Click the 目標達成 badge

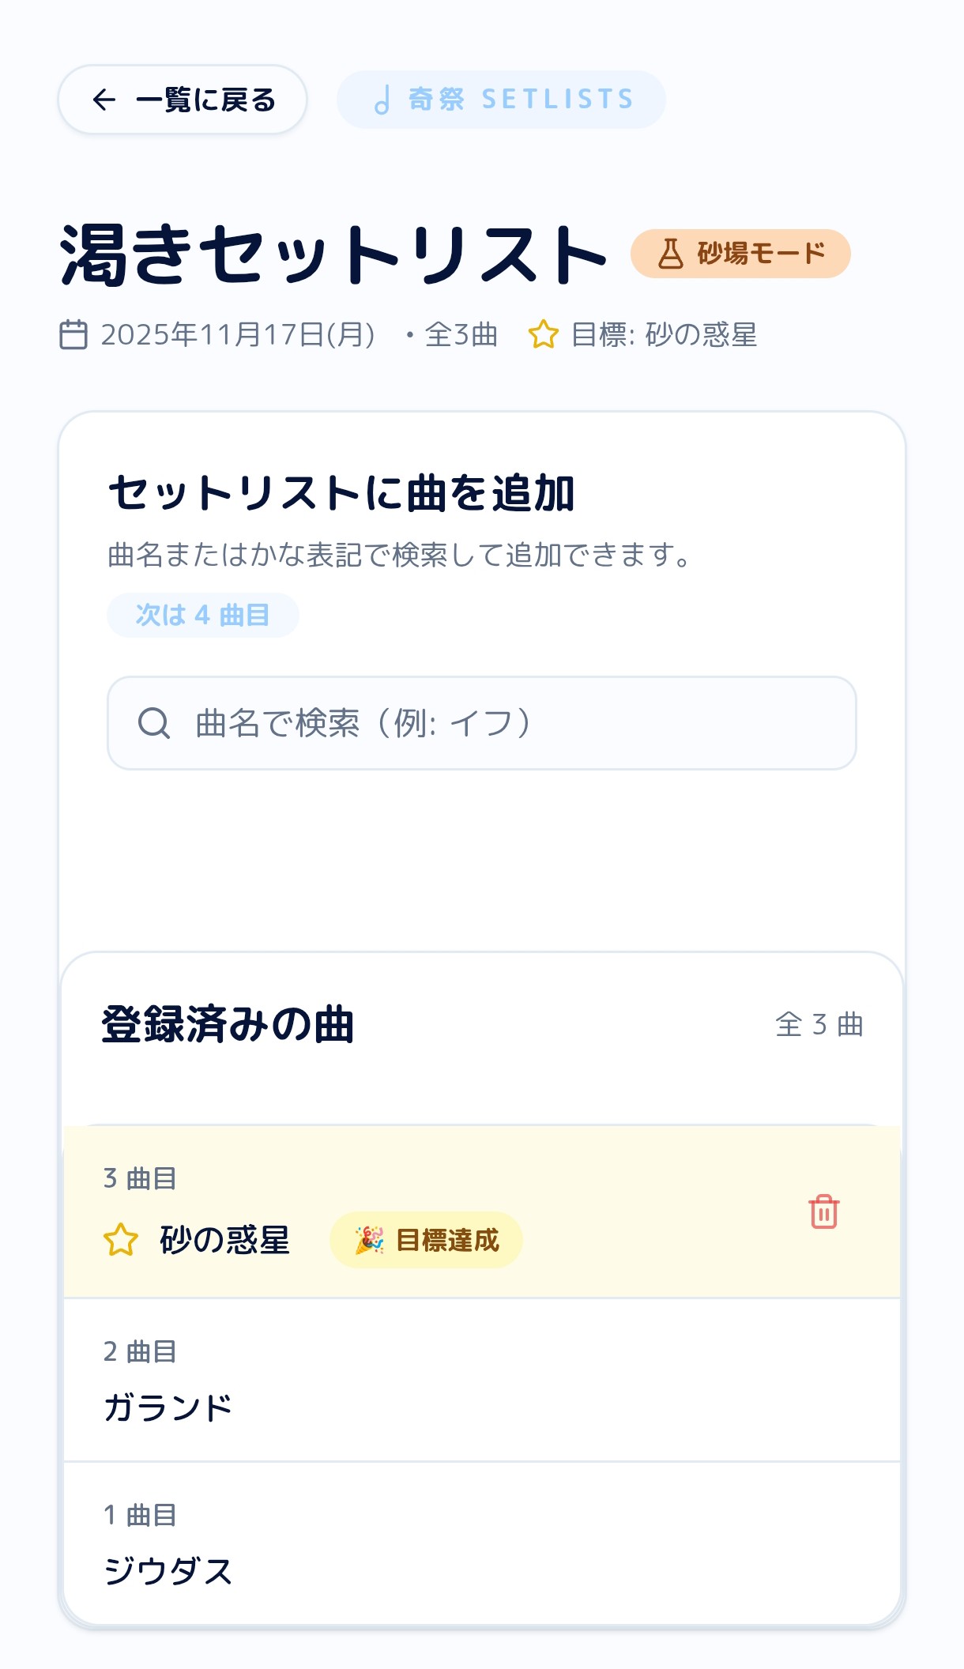426,1240
